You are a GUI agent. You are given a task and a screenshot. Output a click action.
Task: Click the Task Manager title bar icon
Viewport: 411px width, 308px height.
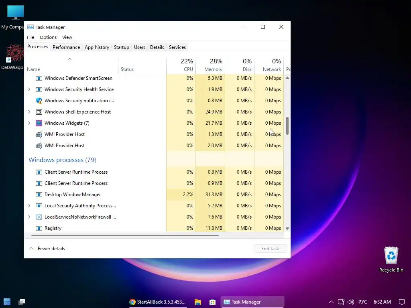point(31,27)
